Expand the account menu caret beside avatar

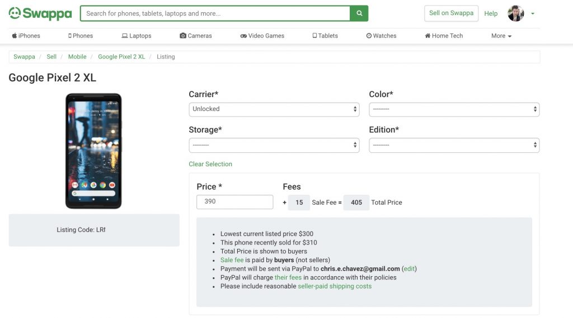coord(533,14)
